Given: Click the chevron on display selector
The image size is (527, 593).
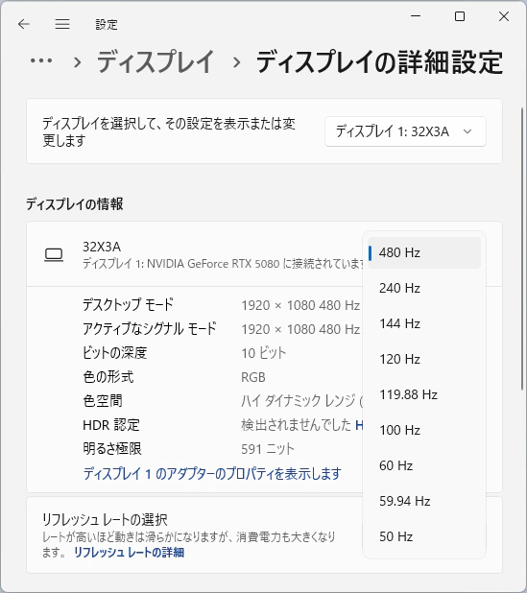Looking at the screenshot, I should click(x=467, y=131).
